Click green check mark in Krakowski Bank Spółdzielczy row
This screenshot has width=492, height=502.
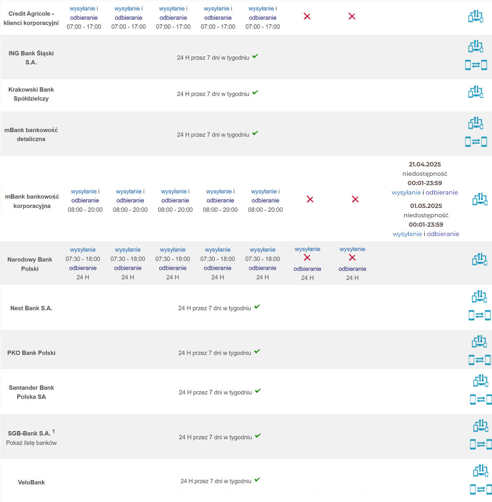pyautogui.click(x=255, y=92)
